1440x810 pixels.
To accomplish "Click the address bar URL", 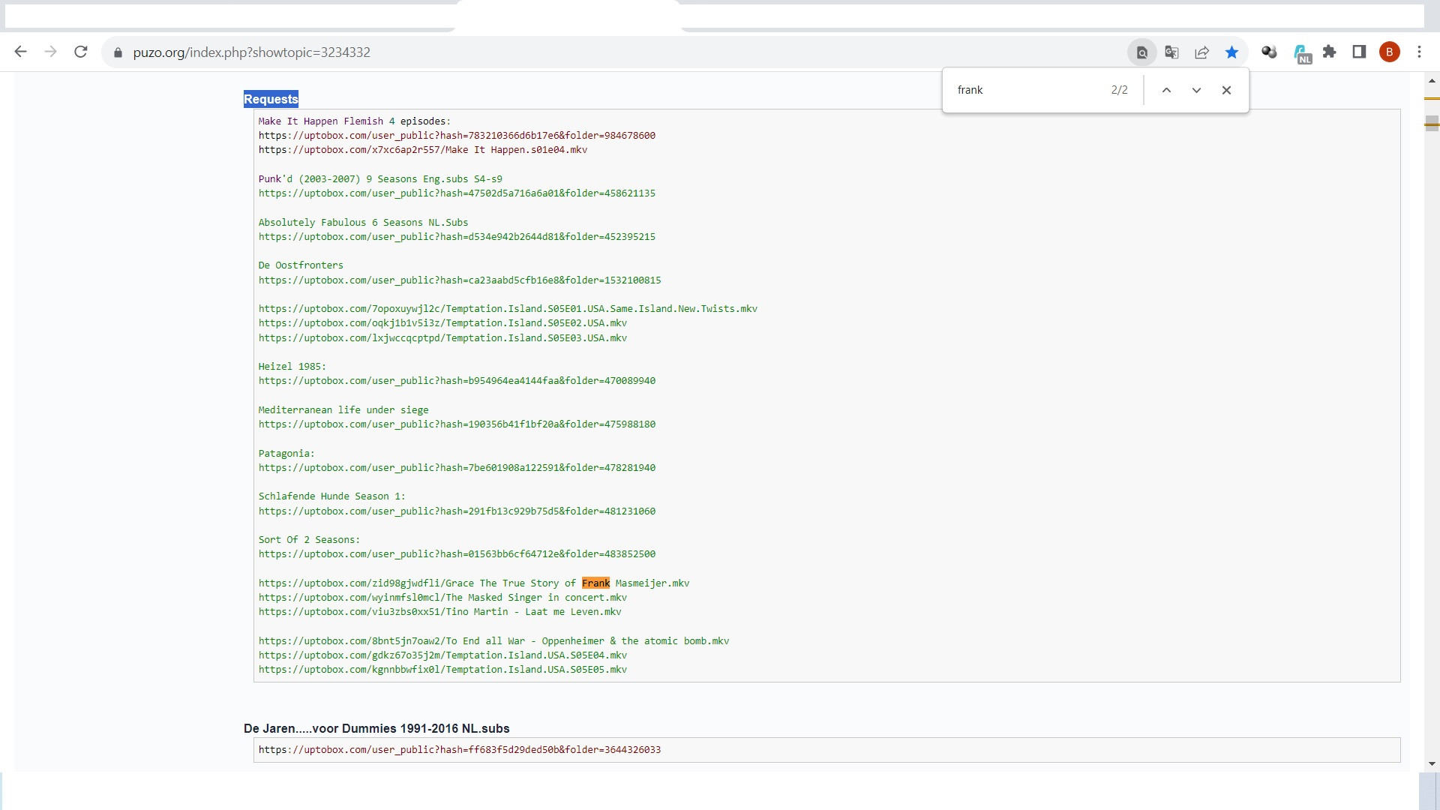I will point(251,52).
